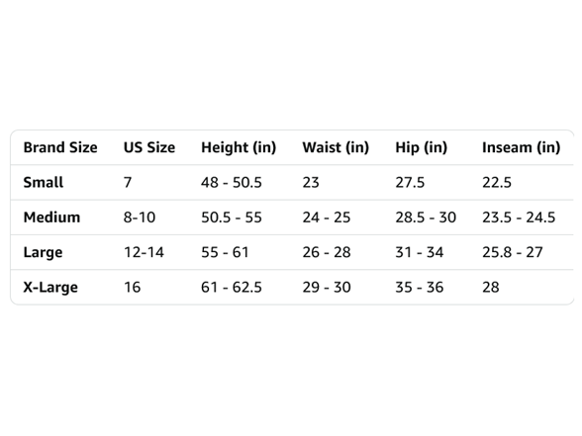The width and height of the screenshot is (582, 436).
Task: Select the Small brand size row label
Action: tap(44, 182)
